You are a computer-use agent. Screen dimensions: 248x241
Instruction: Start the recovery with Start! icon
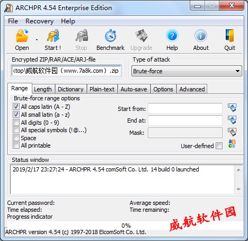coord(53,36)
